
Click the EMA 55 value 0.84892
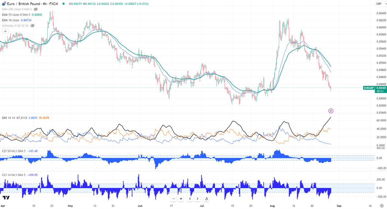[37, 15]
